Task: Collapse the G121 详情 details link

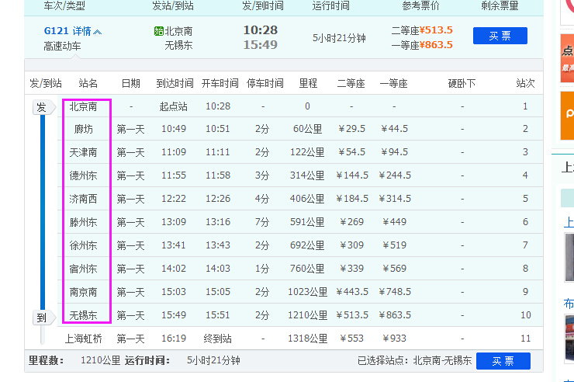Action: [72, 31]
